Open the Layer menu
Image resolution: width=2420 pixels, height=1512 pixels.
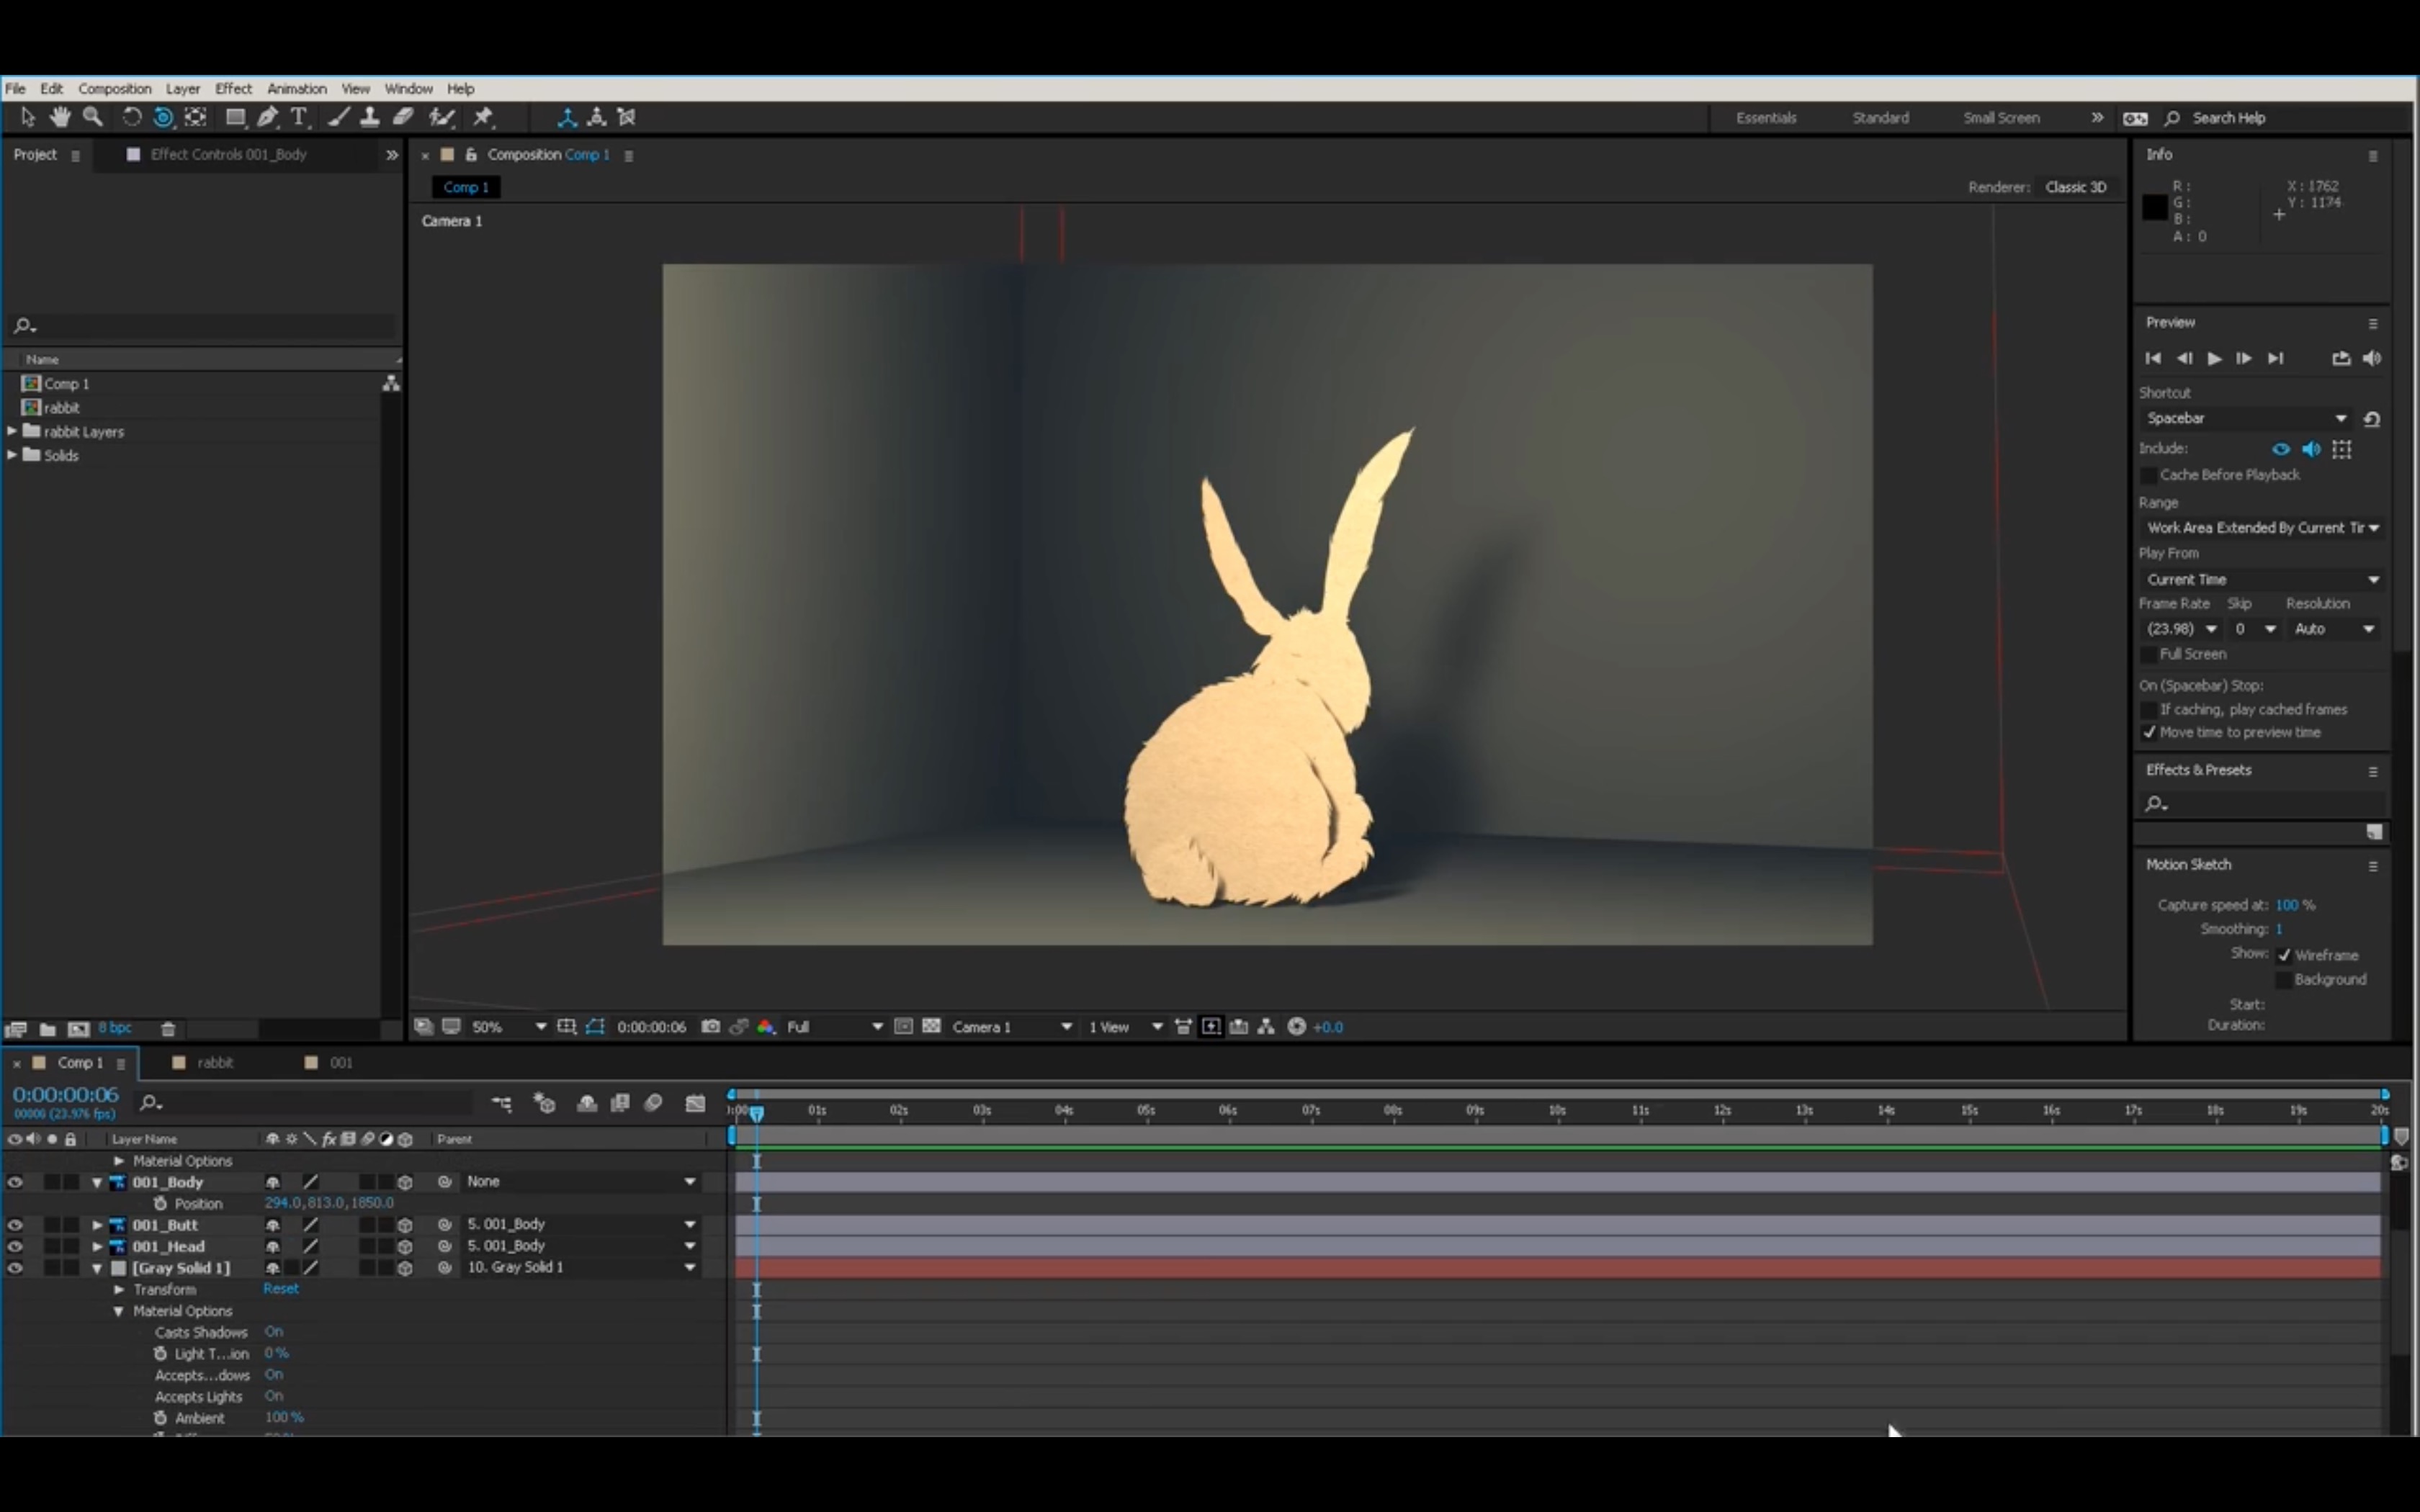coord(183,88)
